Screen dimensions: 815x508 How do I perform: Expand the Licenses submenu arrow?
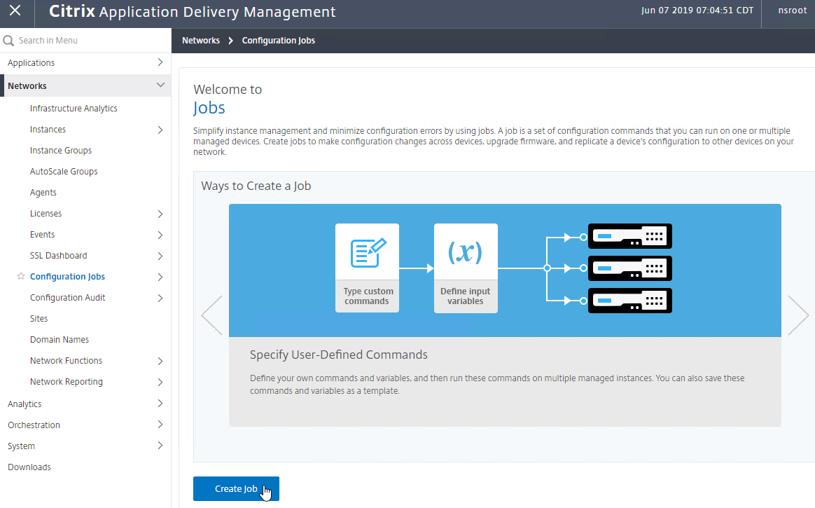click(160, 214)
